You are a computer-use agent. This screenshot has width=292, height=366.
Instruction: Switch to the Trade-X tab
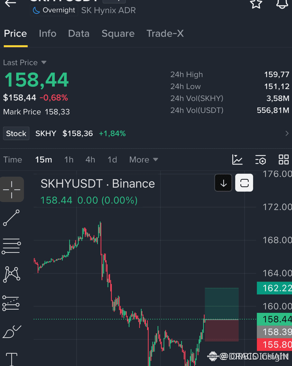click(165, 34)
